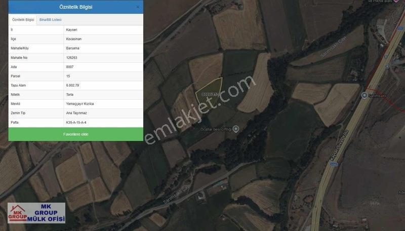Click the Favorilere ekle button
The height and width of the screenshot is (231, 405).
coord(75,134)
